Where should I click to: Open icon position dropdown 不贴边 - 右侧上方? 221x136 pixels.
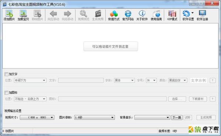[30, 99]
